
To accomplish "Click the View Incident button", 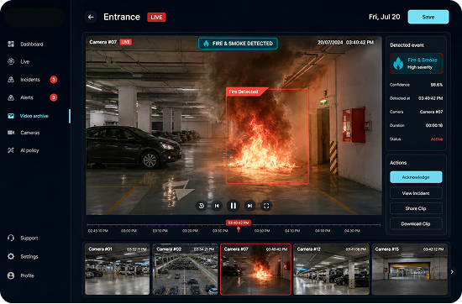I will 416,193.
